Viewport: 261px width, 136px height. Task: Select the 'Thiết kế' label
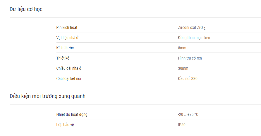(x=63, y=58)
